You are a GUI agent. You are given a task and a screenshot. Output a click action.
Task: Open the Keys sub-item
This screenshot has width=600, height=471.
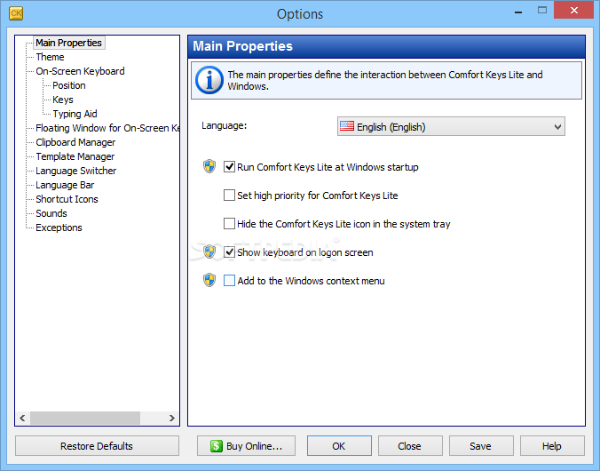click(x=63, y=100)
